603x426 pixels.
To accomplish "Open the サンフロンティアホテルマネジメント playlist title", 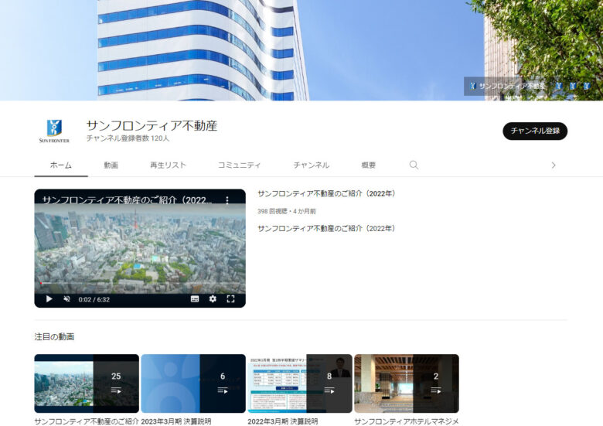I will pyautogui.click(x=407, y=421).
